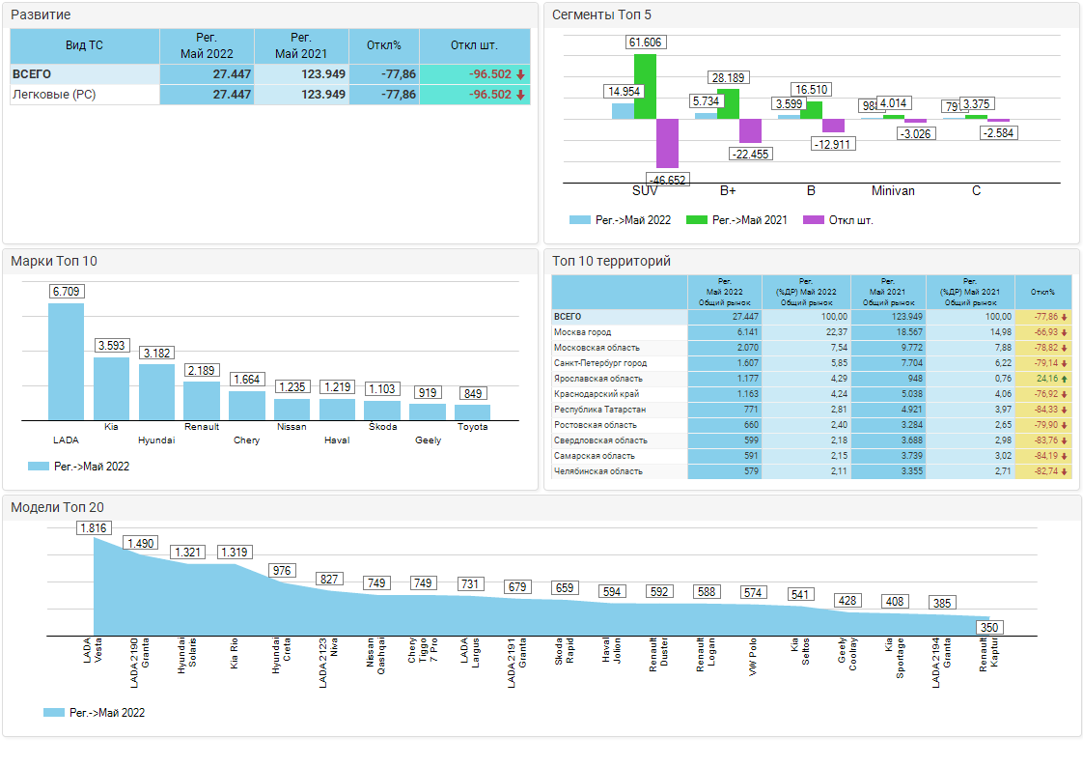Select the Марки Топ 10 panel title
1083x766 pixels.
click(54, 261)
